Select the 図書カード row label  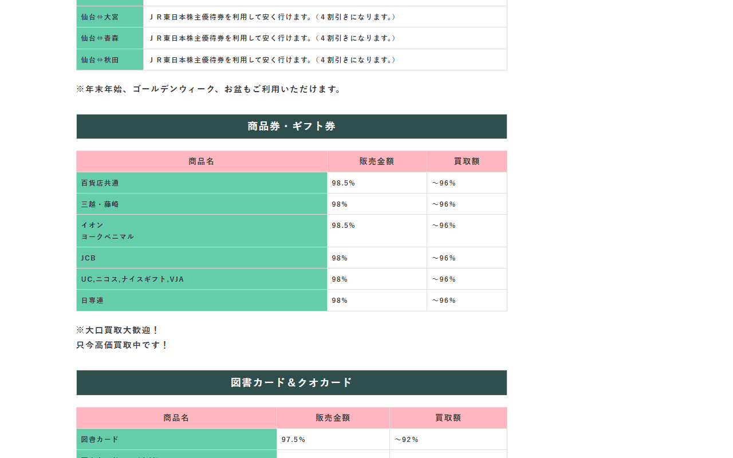[100, 440]
